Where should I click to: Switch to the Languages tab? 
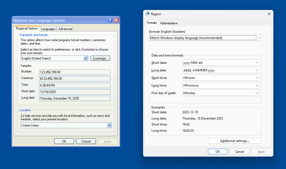pos(48,29)
